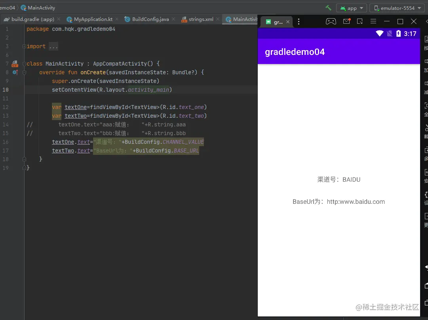Click the onCreate closing fold marker line 18
This screenshot has height=320, width=428.
point(24,159)
